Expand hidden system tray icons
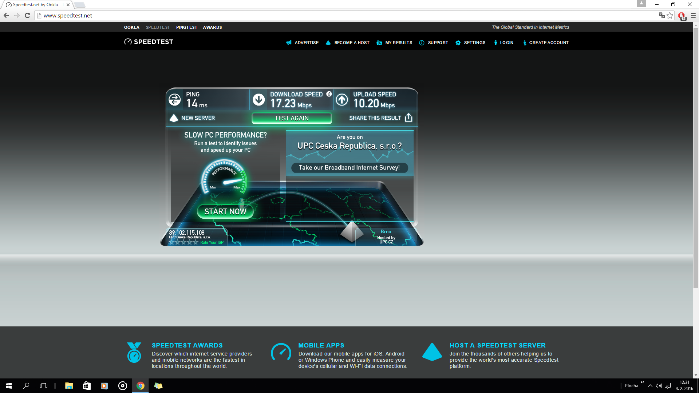 point(650,386)
